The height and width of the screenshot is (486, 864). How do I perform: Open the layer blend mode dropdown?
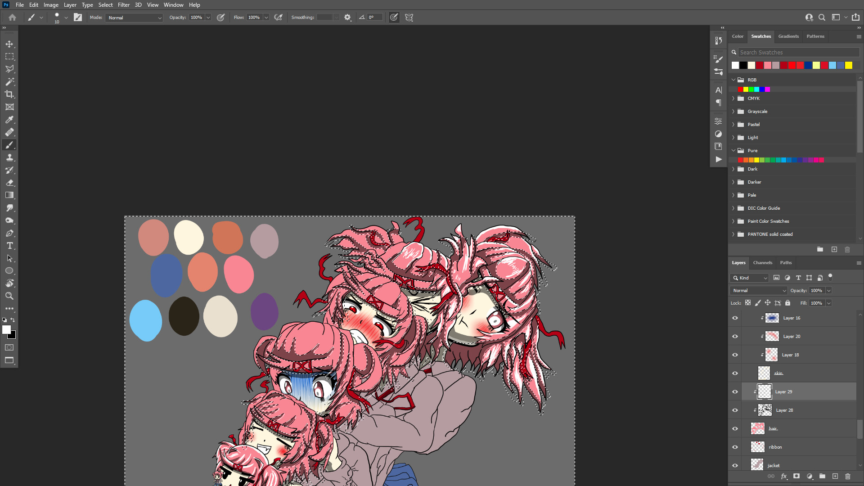click(759, 291)
